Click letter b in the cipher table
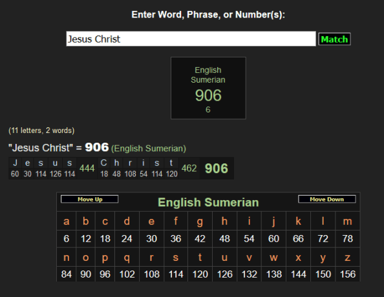Image resolution: width=384 pixels, height=297 pixels. 86,221
